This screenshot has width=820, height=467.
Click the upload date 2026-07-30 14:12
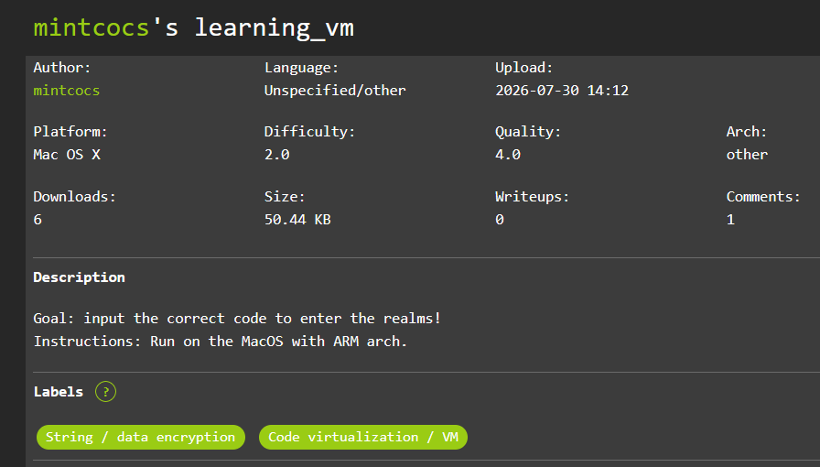coord(562,91)
